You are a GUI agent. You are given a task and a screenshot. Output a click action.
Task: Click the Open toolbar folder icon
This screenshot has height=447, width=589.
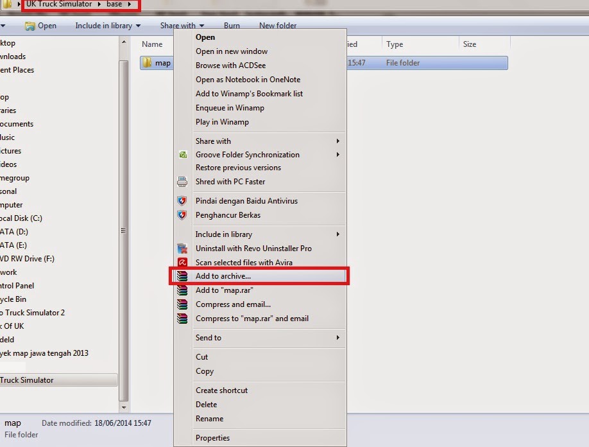coord(30,26)
